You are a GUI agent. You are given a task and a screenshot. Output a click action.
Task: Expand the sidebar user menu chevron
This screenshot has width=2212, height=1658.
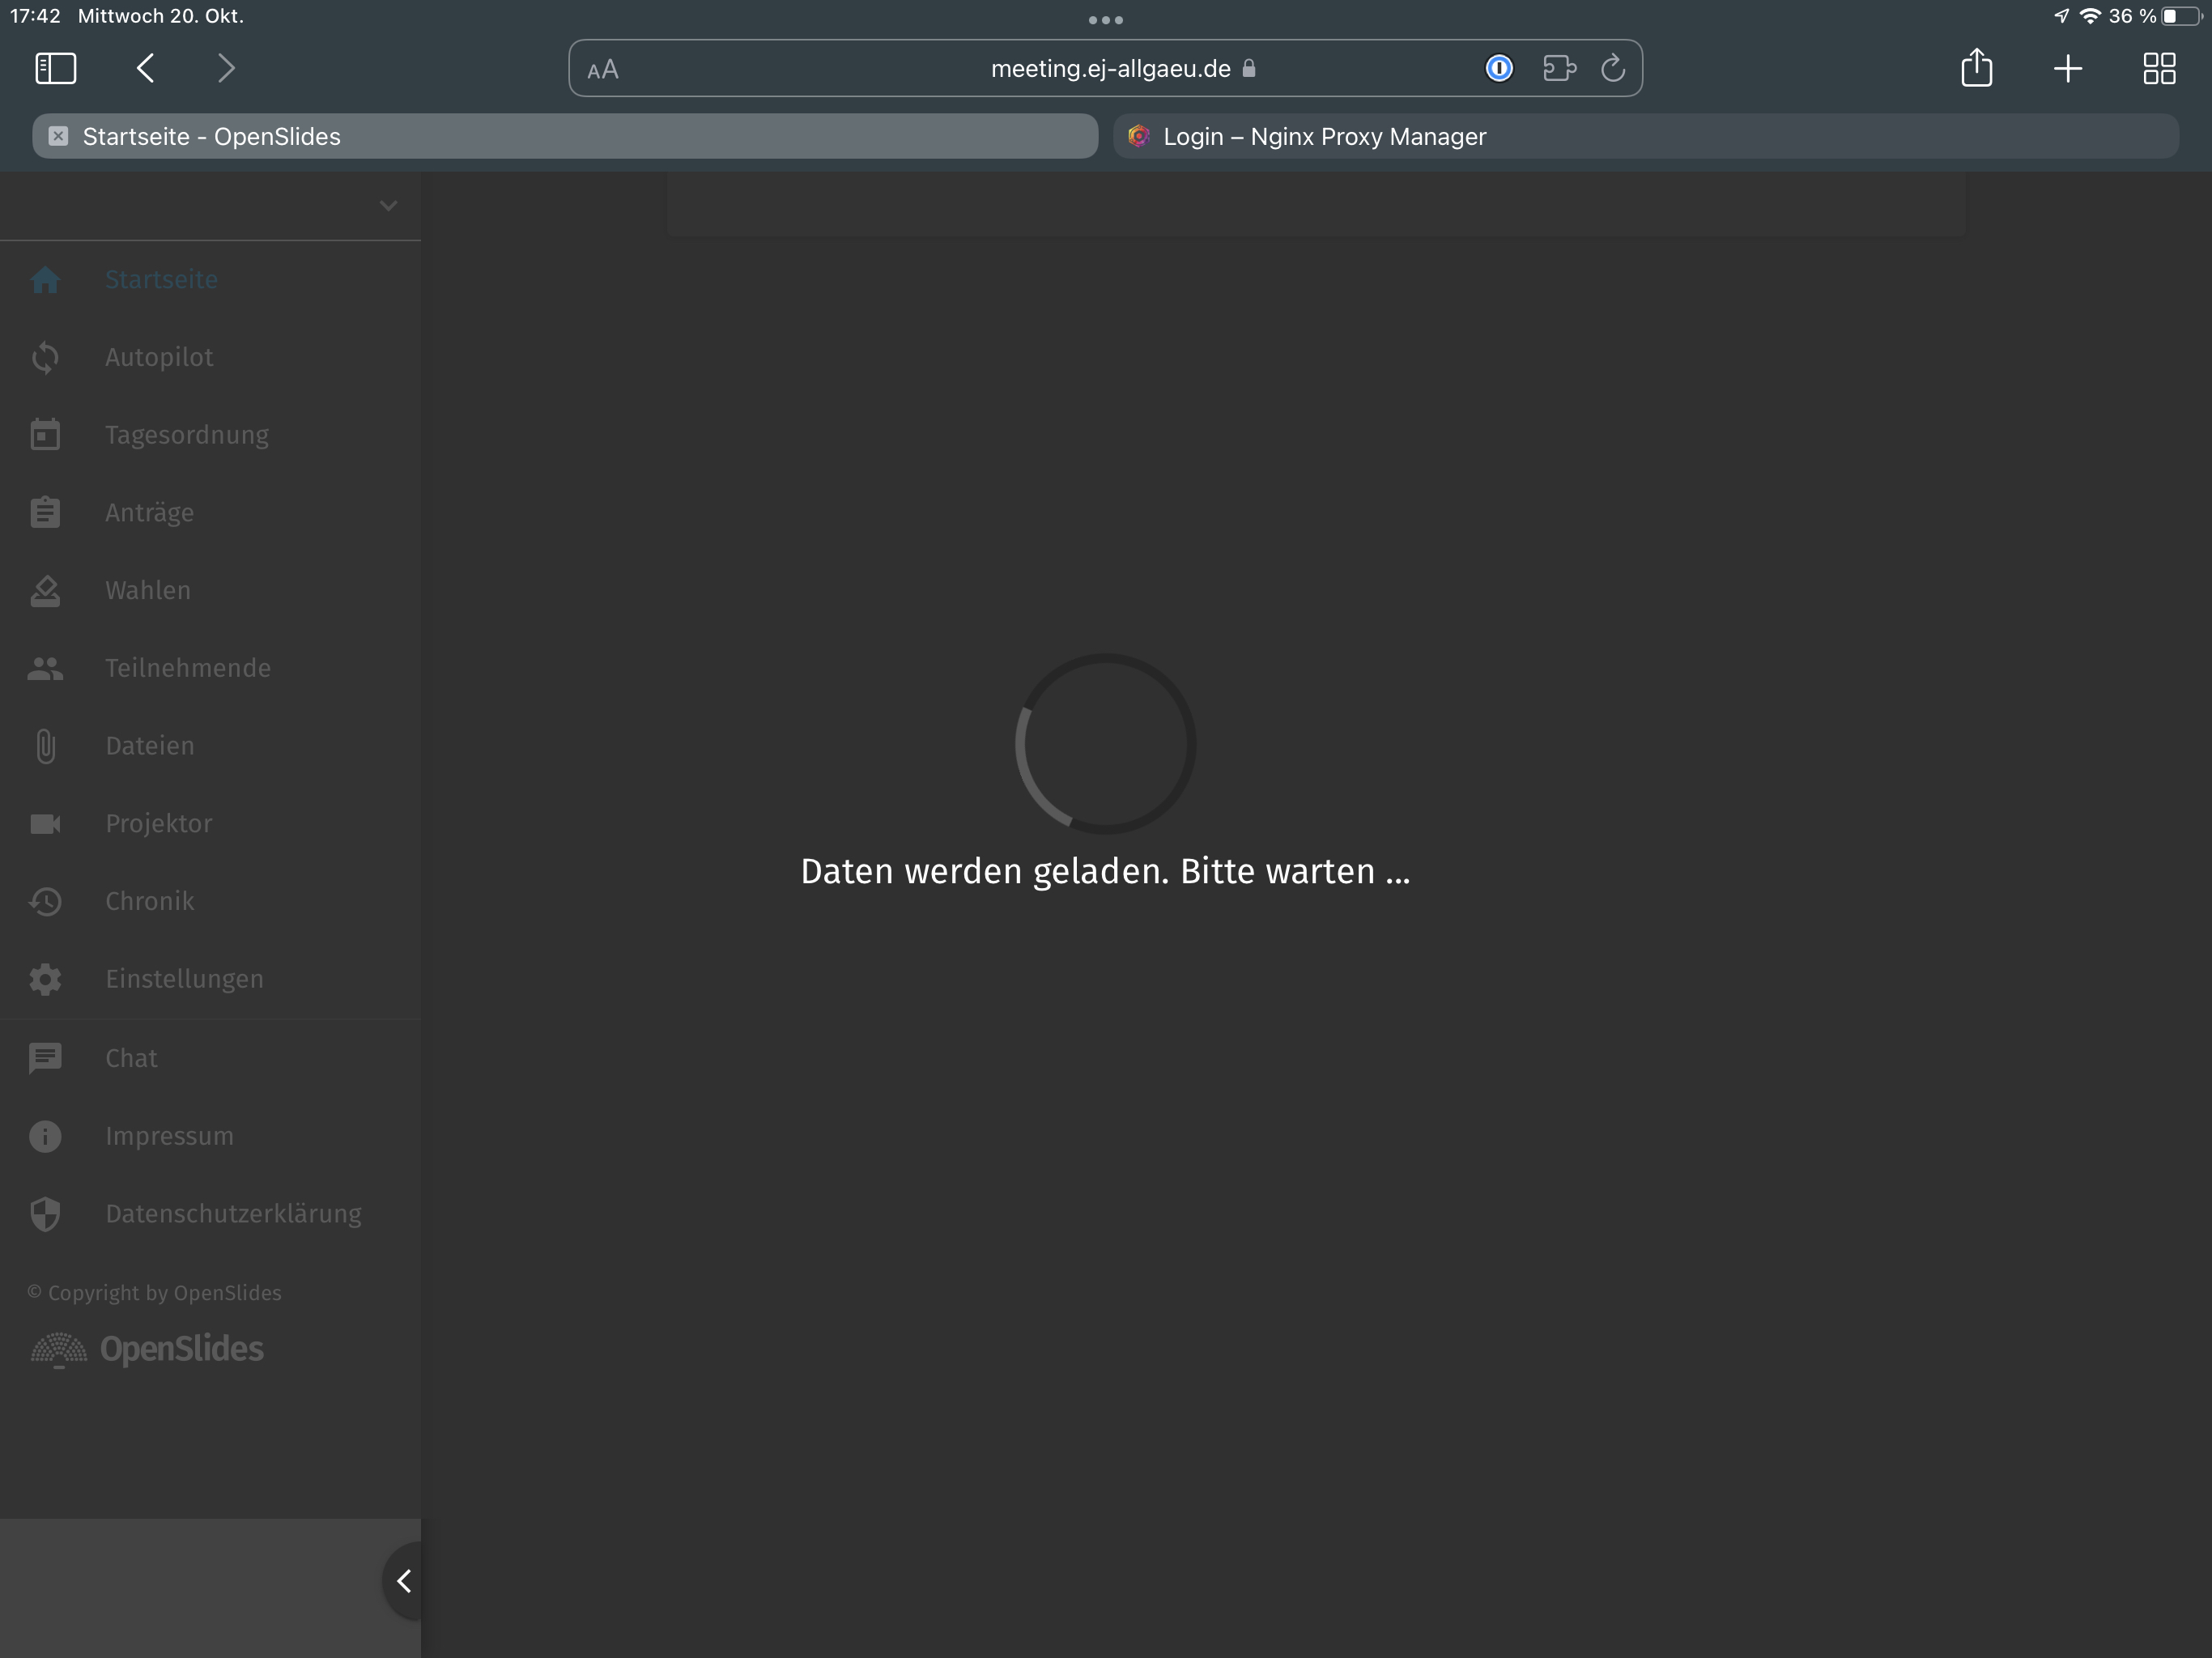click(389, 206)
